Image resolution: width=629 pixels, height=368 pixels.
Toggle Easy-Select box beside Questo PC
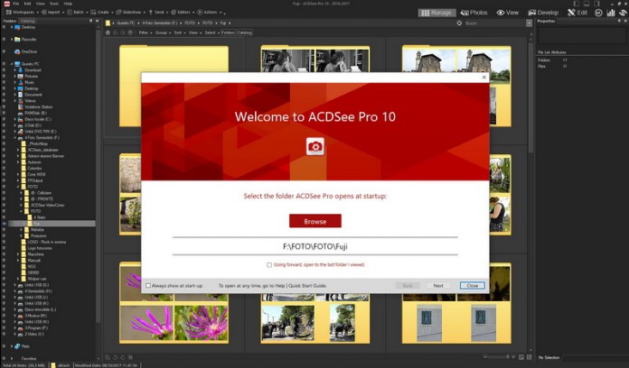click(4, 64)
